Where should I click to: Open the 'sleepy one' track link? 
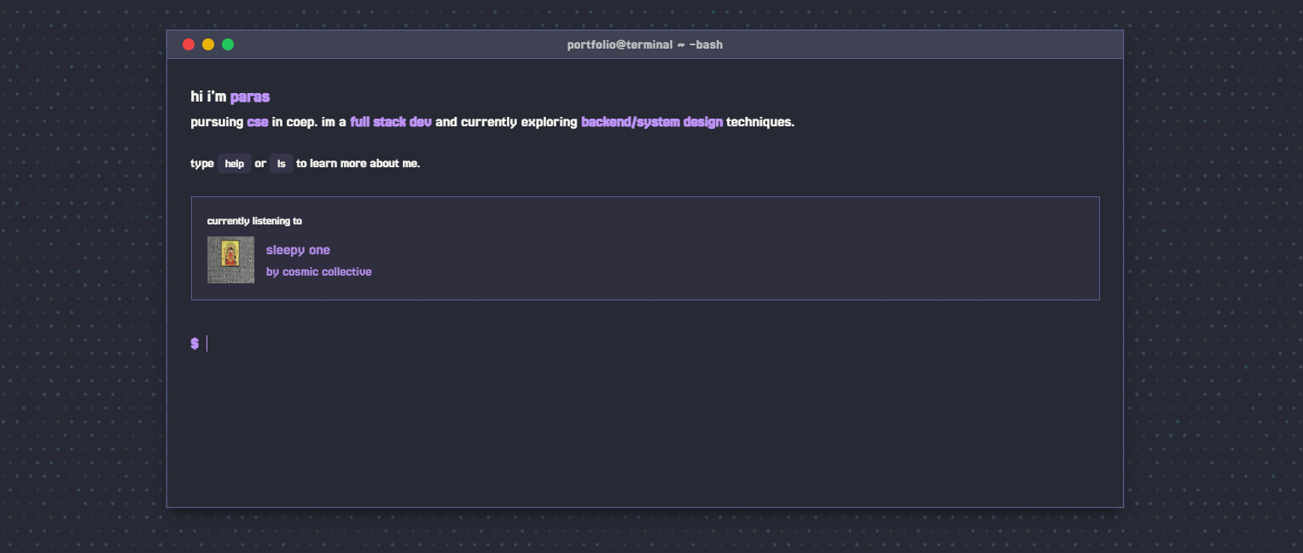coord(297,249)
